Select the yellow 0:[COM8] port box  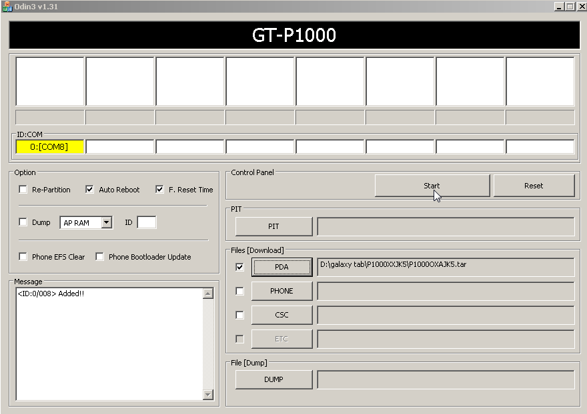coord(50,147)
